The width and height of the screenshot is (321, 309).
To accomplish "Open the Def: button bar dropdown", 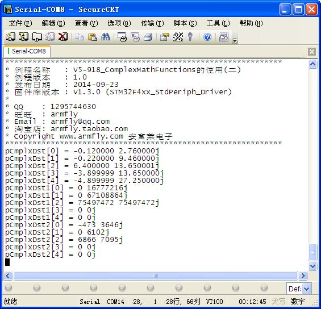I will (306, 289).
